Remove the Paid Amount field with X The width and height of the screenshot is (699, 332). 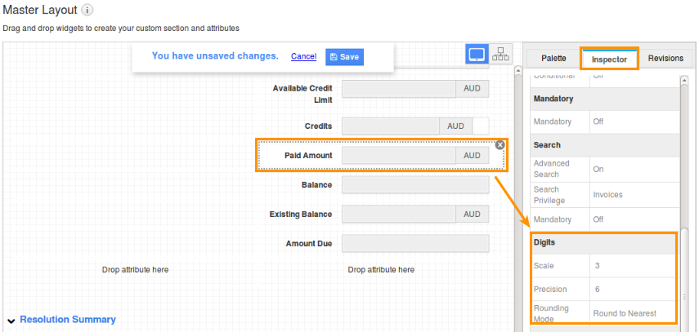click(x=500, y=145)
